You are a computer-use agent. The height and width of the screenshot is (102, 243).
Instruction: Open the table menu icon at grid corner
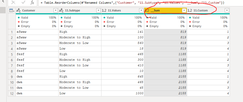[x=12, y=10]
